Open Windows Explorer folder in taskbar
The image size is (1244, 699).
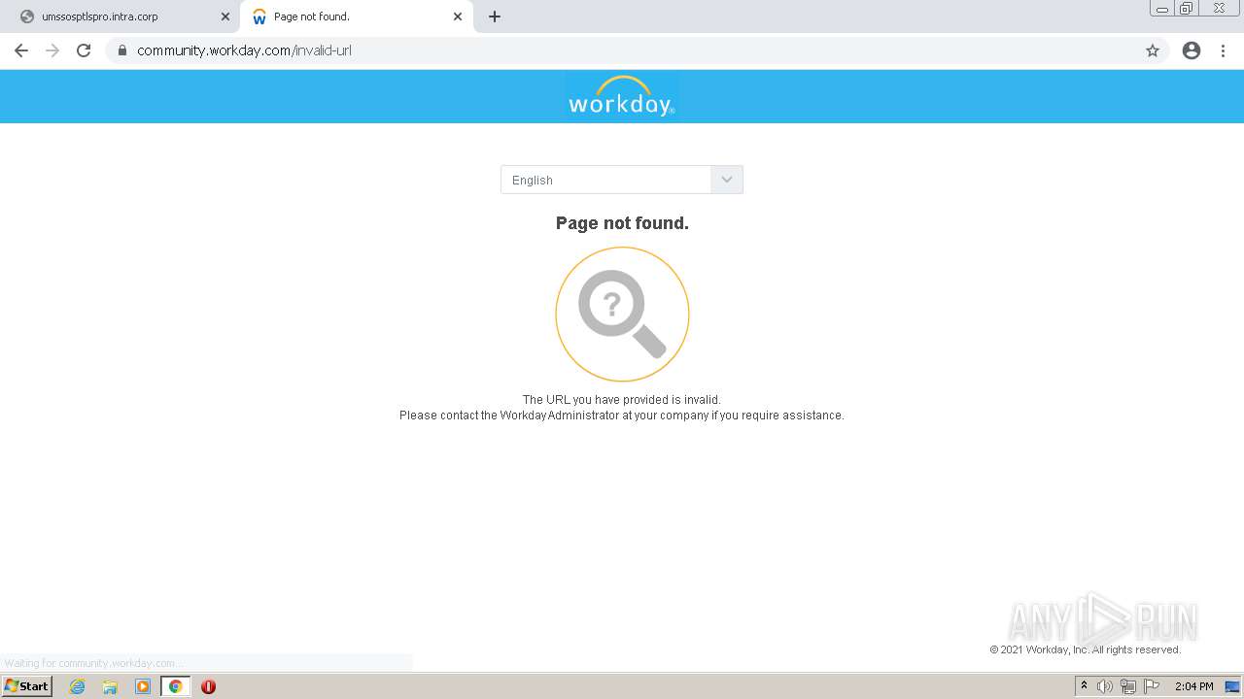click(x=110, y=686)
